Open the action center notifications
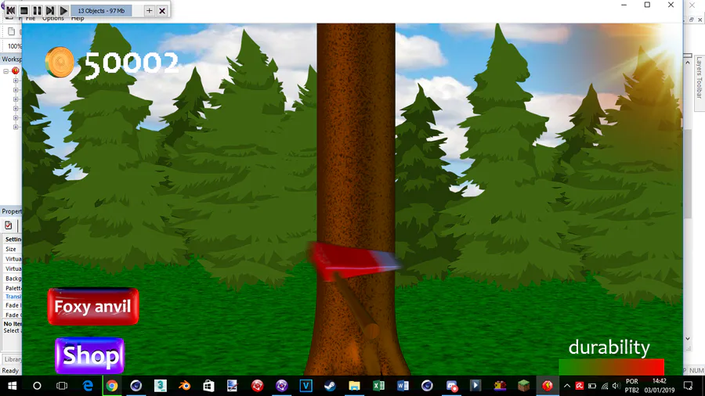 pyautogui.click(x=688, y=386)
